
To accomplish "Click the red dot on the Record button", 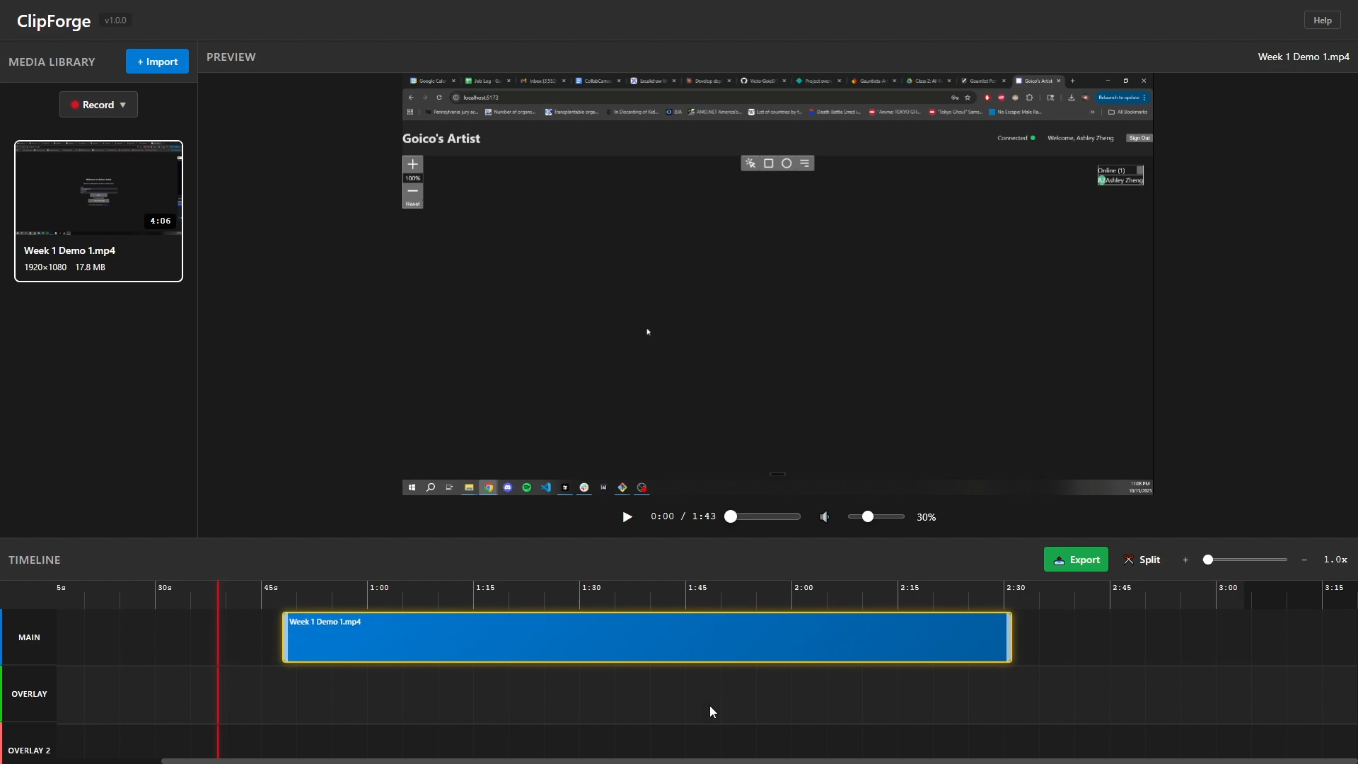I will click(x=74, y=104).
